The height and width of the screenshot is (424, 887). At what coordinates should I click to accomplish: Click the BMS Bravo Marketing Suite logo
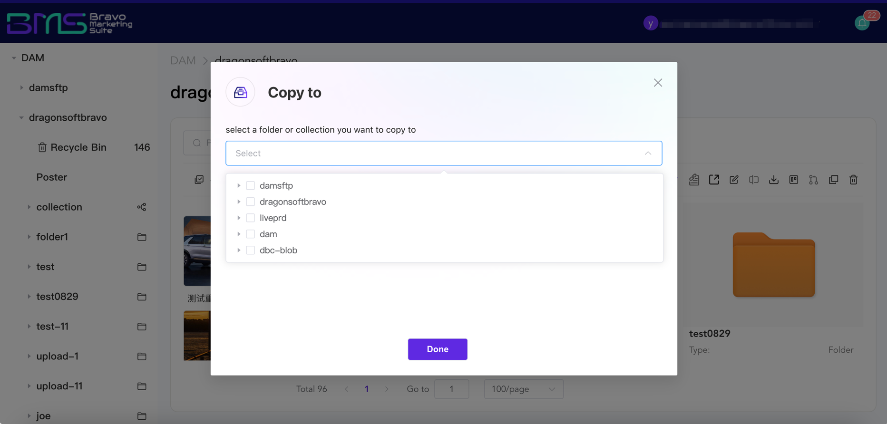[x=69, y=23]
